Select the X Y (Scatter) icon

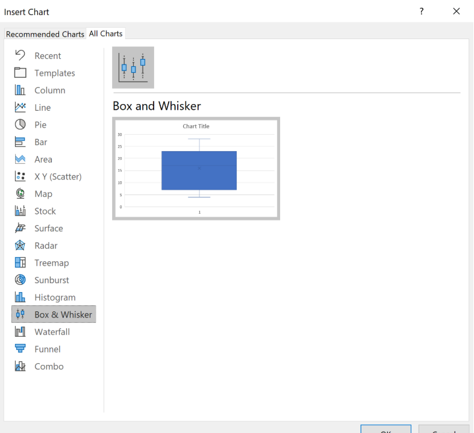click(x=20, y=176)
